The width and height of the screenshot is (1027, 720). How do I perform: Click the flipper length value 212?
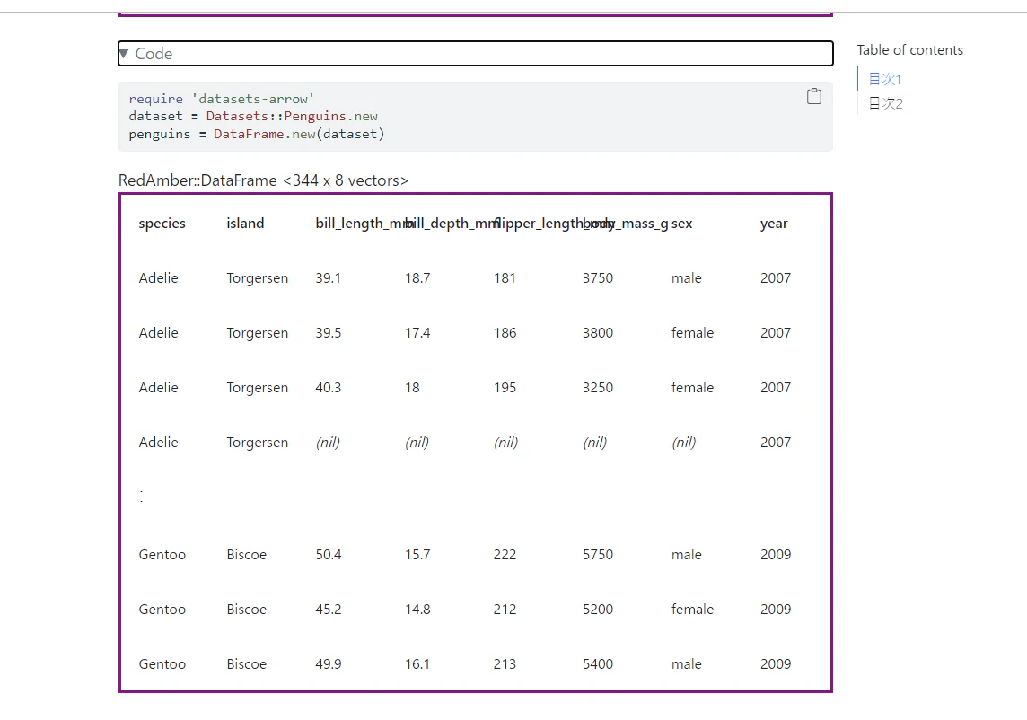[505, 610]
